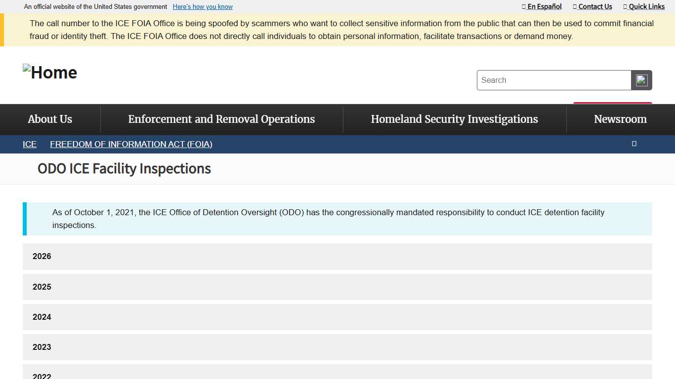Expand the 2026 inspections section
The width and height of the screenshot is (675, 379).
pos(337,257)
